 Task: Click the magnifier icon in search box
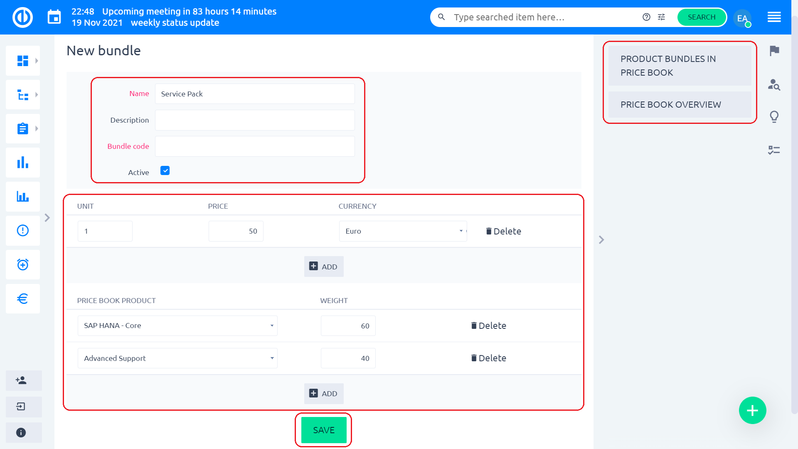click(441, 17)
